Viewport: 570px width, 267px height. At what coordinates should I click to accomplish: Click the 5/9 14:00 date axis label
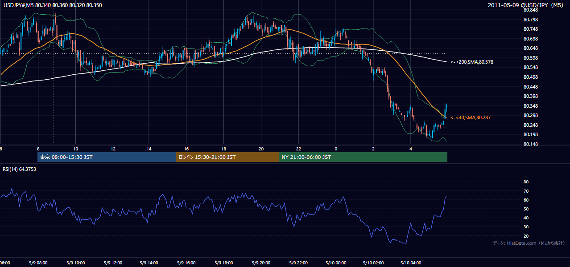click(149, 263)
